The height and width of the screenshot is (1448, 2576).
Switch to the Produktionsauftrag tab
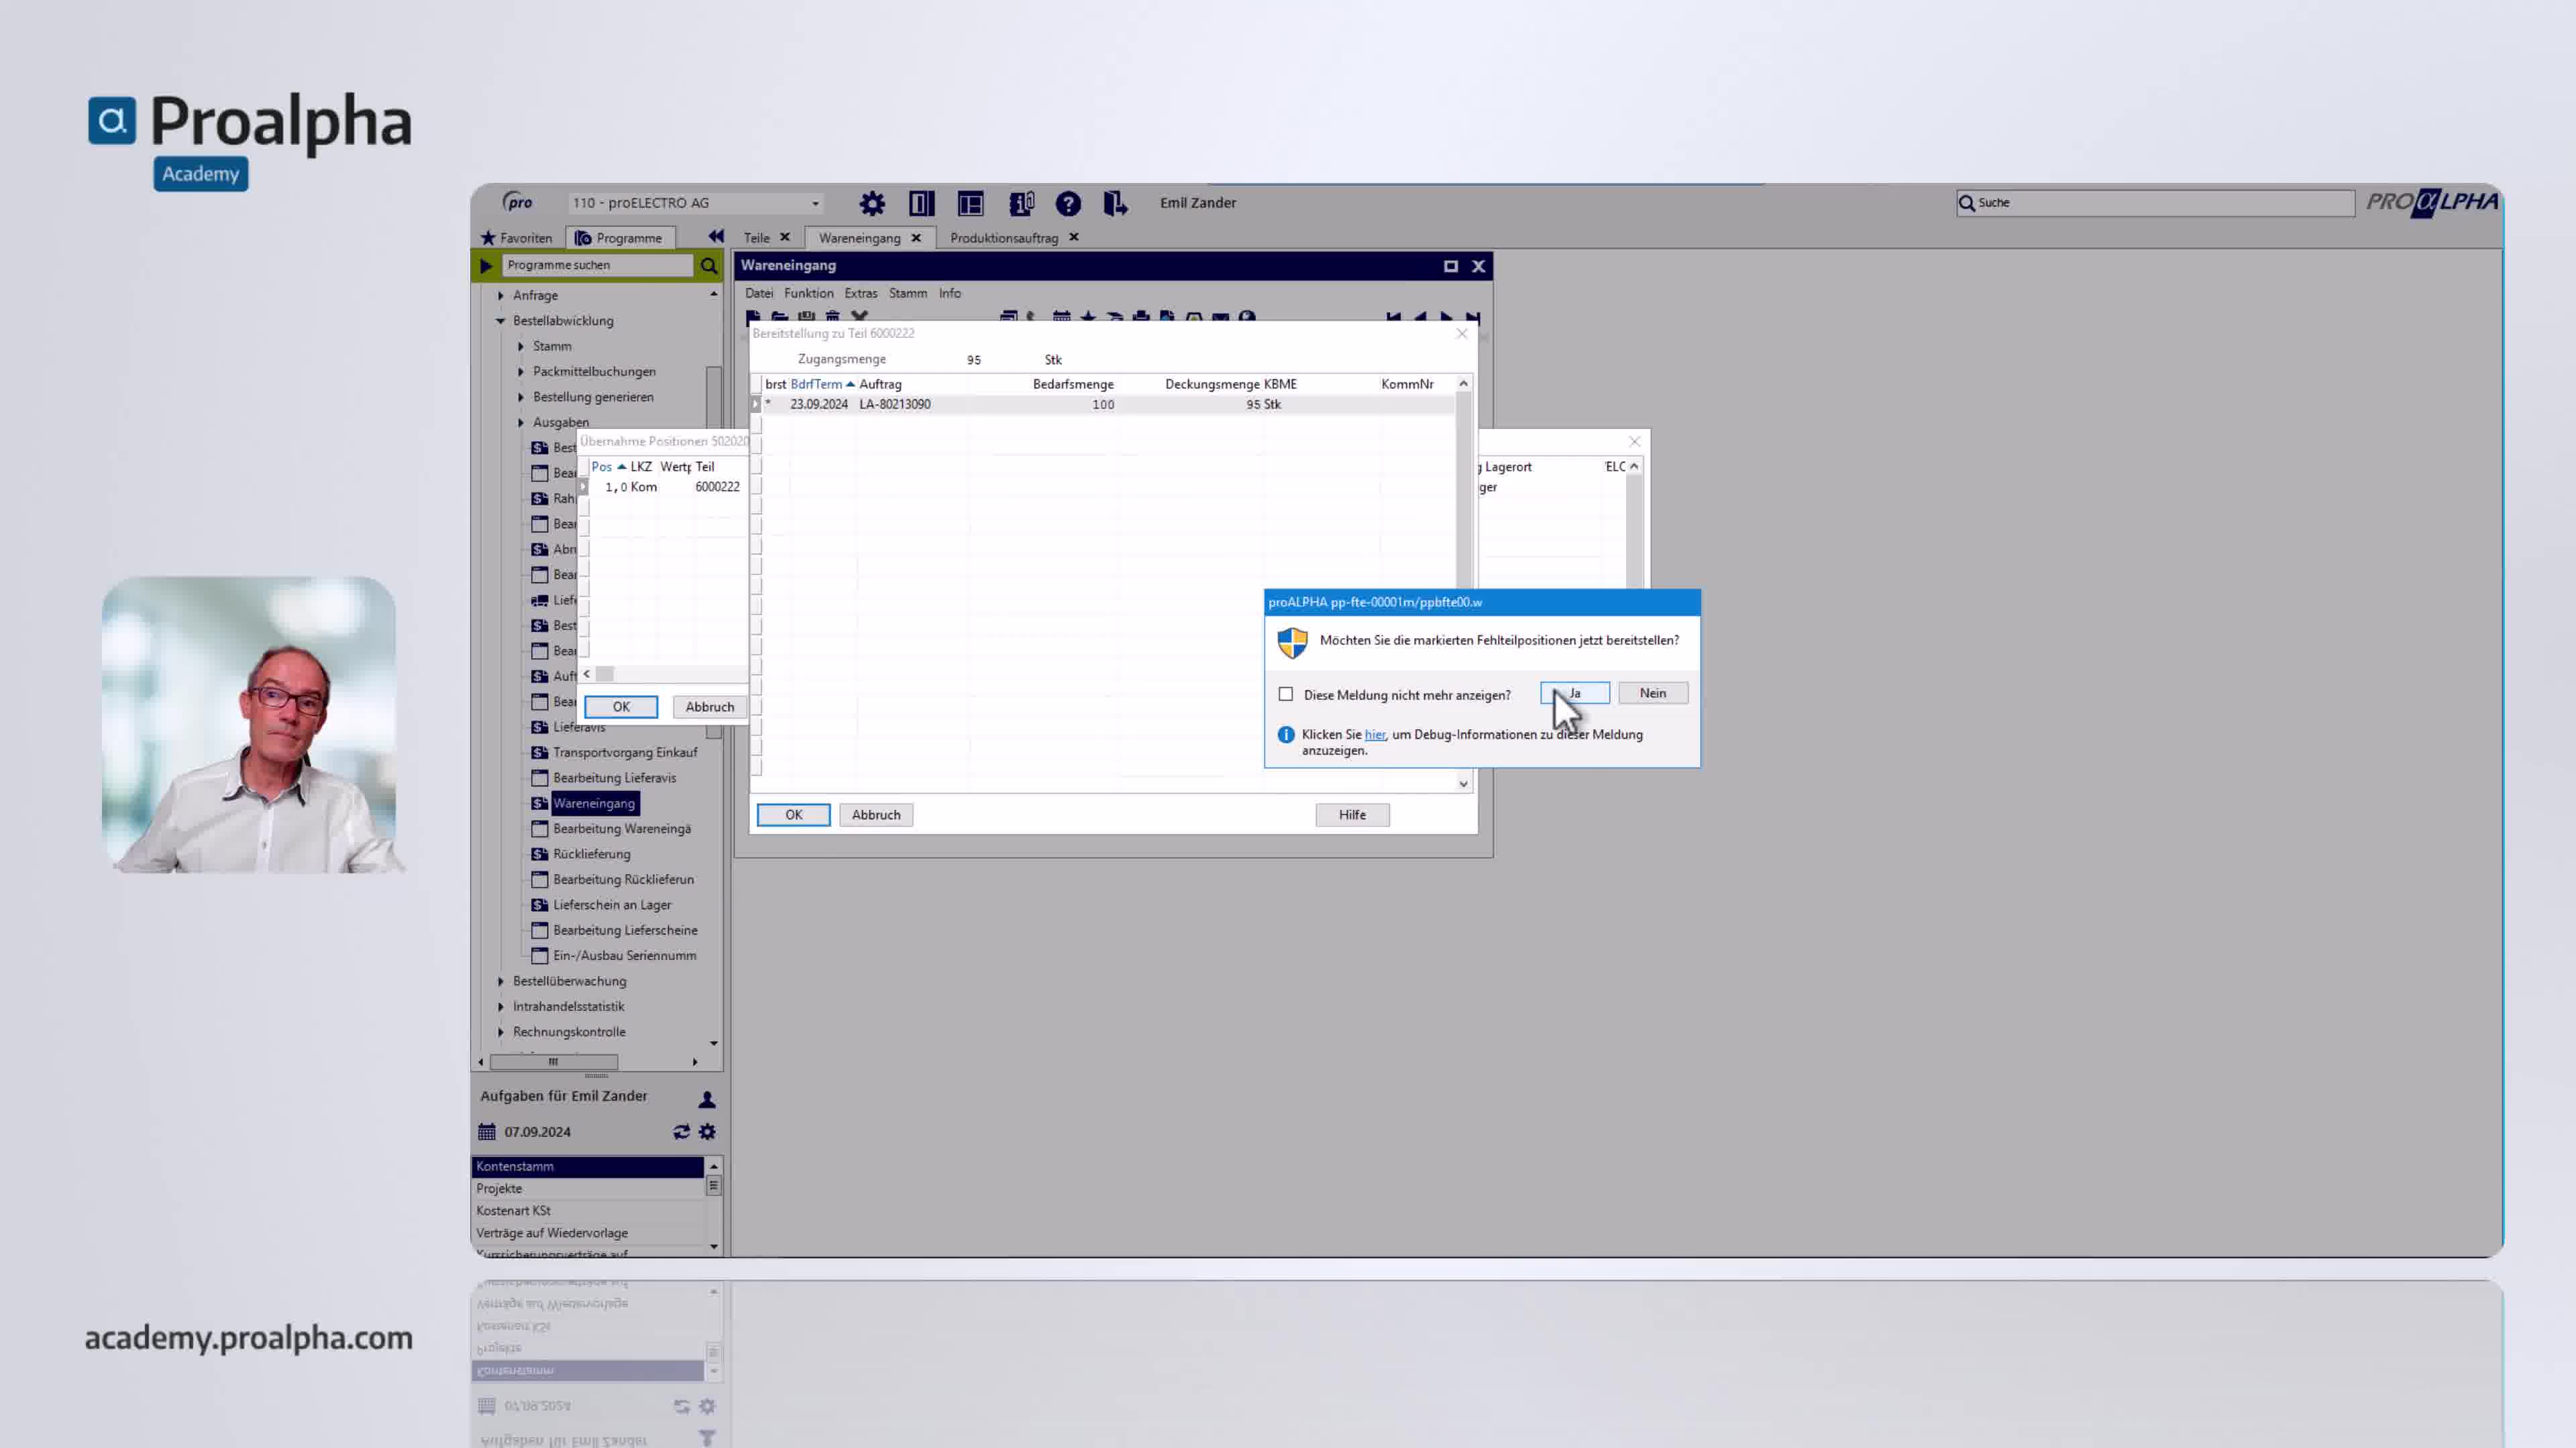[x=1003, y=238]
